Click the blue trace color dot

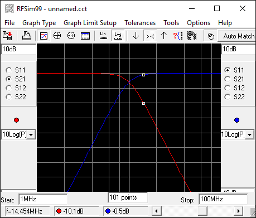tap(236, 120)
